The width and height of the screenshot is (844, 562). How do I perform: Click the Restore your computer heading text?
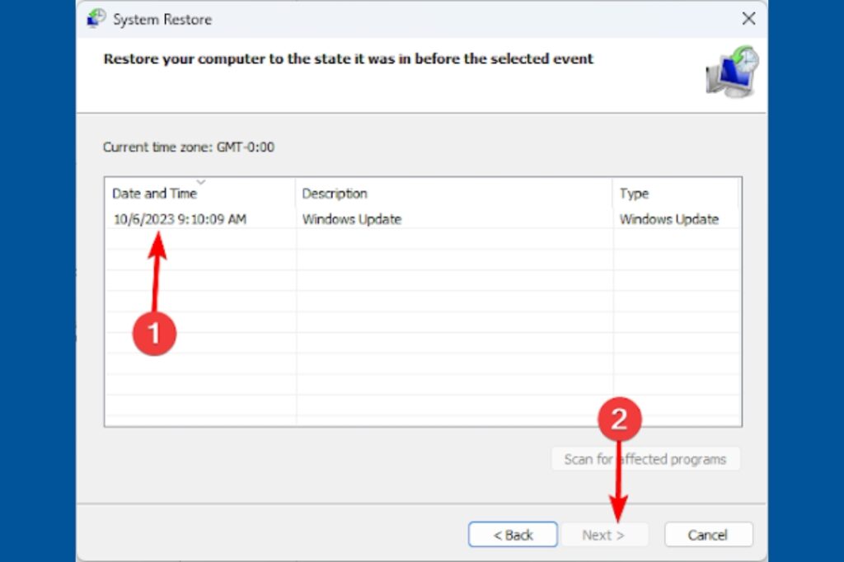(348, 59)
